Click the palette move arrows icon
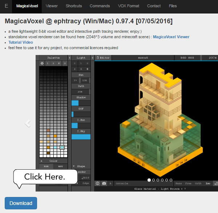Viewport: 218px width, 213px height. 42,63
